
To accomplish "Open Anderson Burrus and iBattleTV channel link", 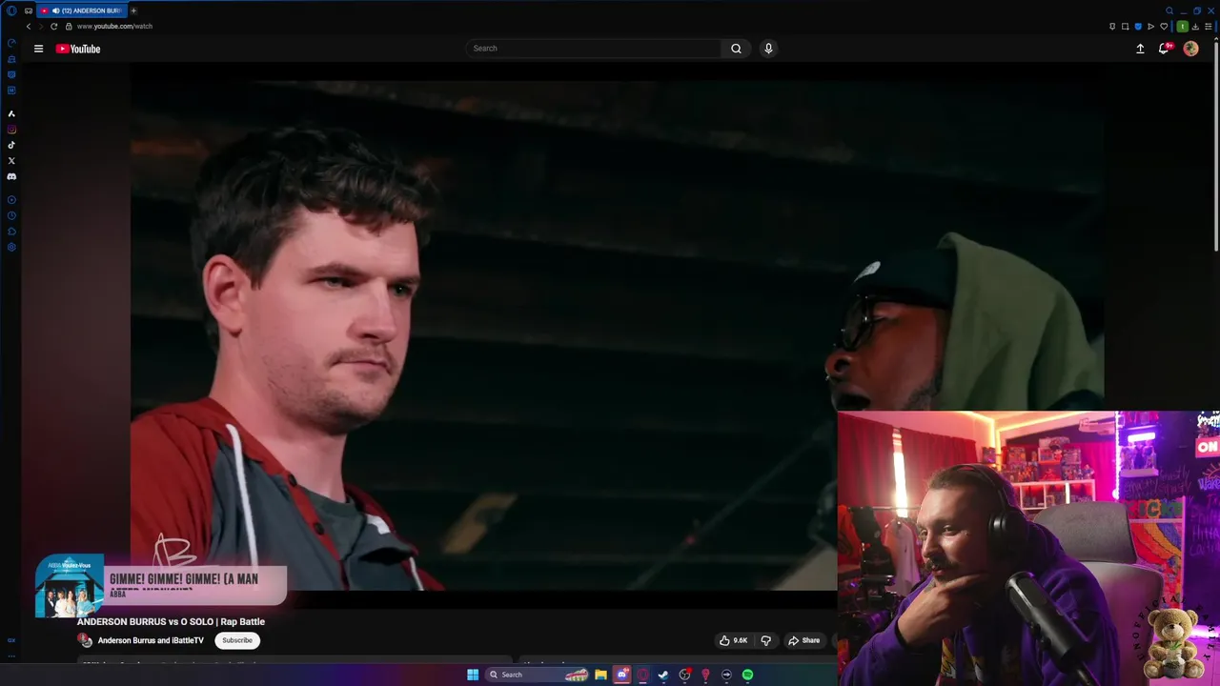I will click(x=151, y=640).
